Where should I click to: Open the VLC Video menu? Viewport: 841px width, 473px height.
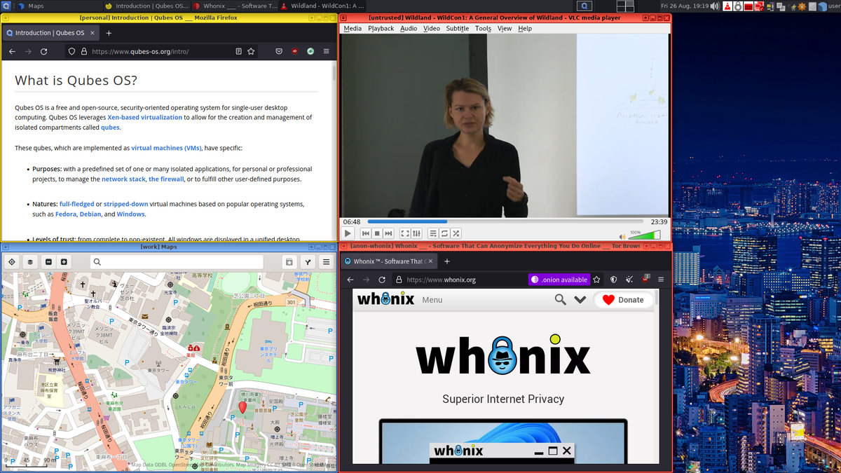[432, 29]
